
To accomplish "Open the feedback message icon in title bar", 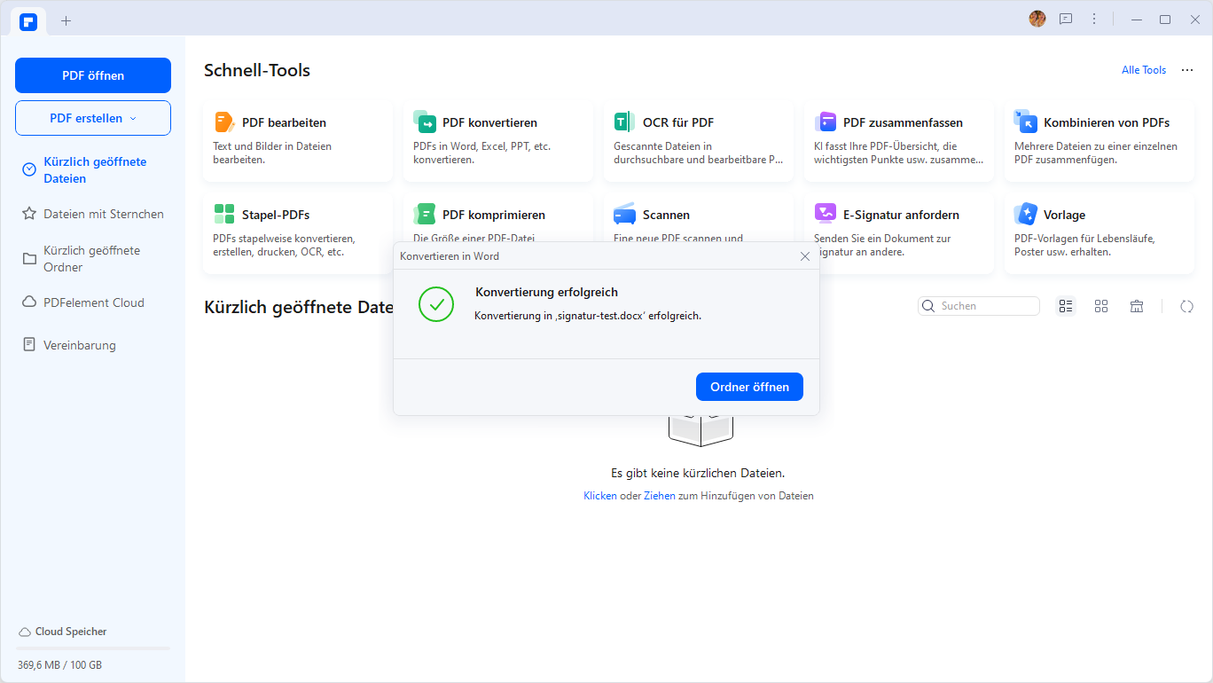I will coord(1066,19).
